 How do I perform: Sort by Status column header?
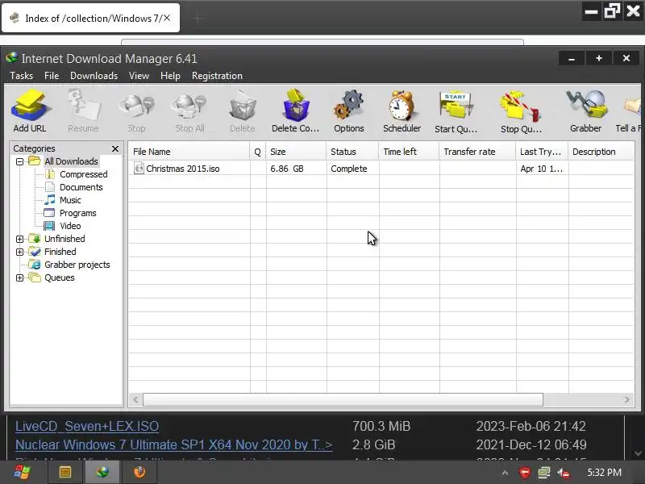pos(352,152)
